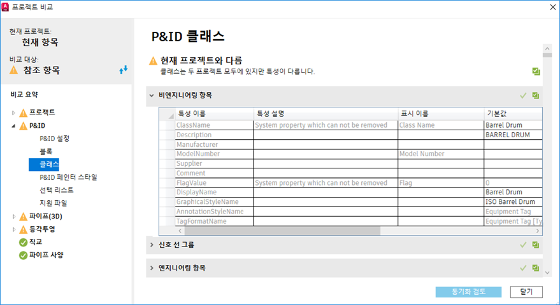Select 블록 in the tree
Image resolution: width=560 pixels, height=305 pixels.
46,151
